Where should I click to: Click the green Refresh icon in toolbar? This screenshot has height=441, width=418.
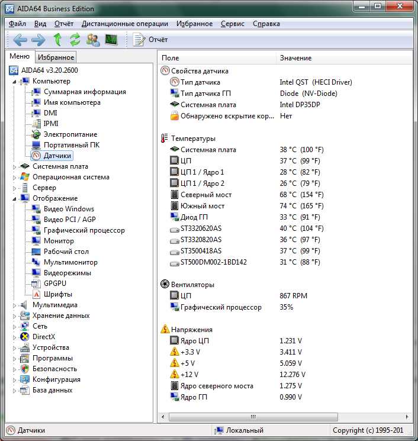[x=75, y=40]
